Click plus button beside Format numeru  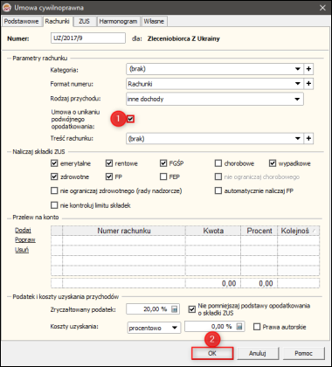click(x=308, y=84)
